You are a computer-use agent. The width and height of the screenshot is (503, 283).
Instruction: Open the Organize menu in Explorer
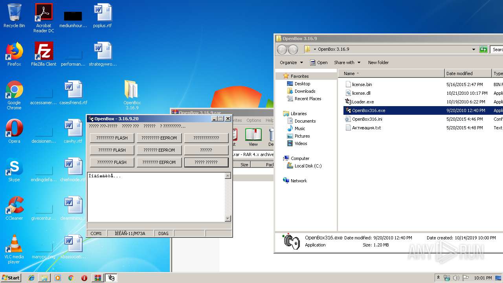point(291,62)
